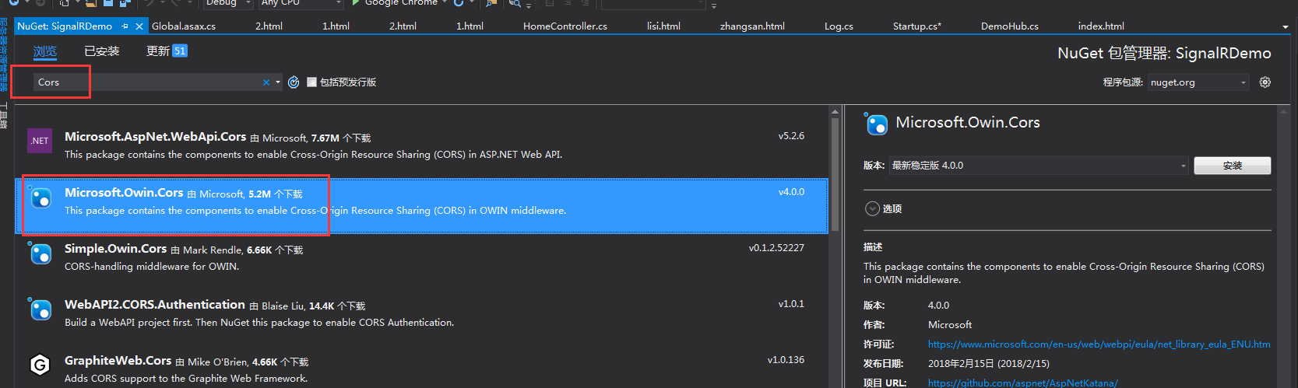Select the Microsoft.AspNet.WebApi.Cors package title
The image size is (1298, 388).
click(x=155, y=137)
